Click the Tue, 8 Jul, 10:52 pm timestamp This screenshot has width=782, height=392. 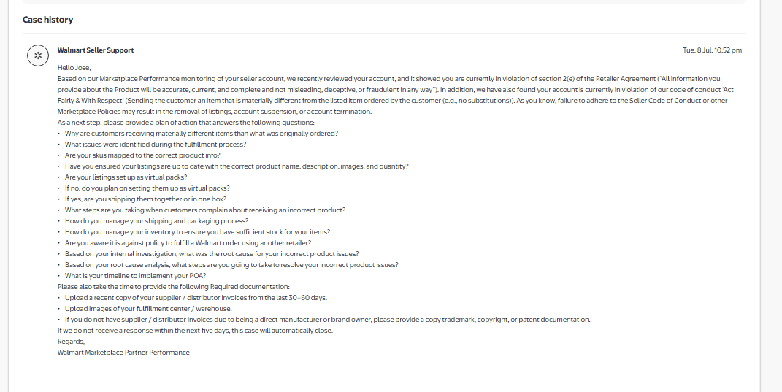[712, 50]
